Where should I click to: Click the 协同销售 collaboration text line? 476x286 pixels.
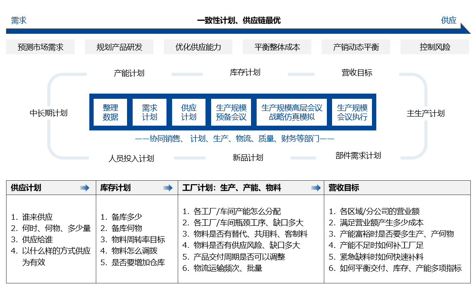234,138
